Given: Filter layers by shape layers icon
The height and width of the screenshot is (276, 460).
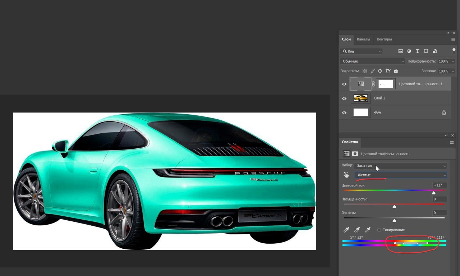Looking at the screenshot, I should pyautogui.click(x=426, y=51).
